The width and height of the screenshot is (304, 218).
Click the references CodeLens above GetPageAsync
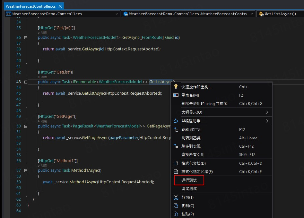(x=42, y=121)
